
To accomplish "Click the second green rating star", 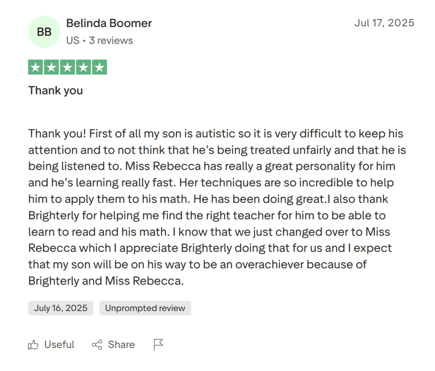I will click(x=52, y=67).
